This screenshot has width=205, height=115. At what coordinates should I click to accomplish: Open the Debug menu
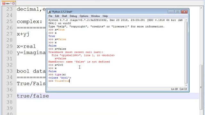pos(73,16)
